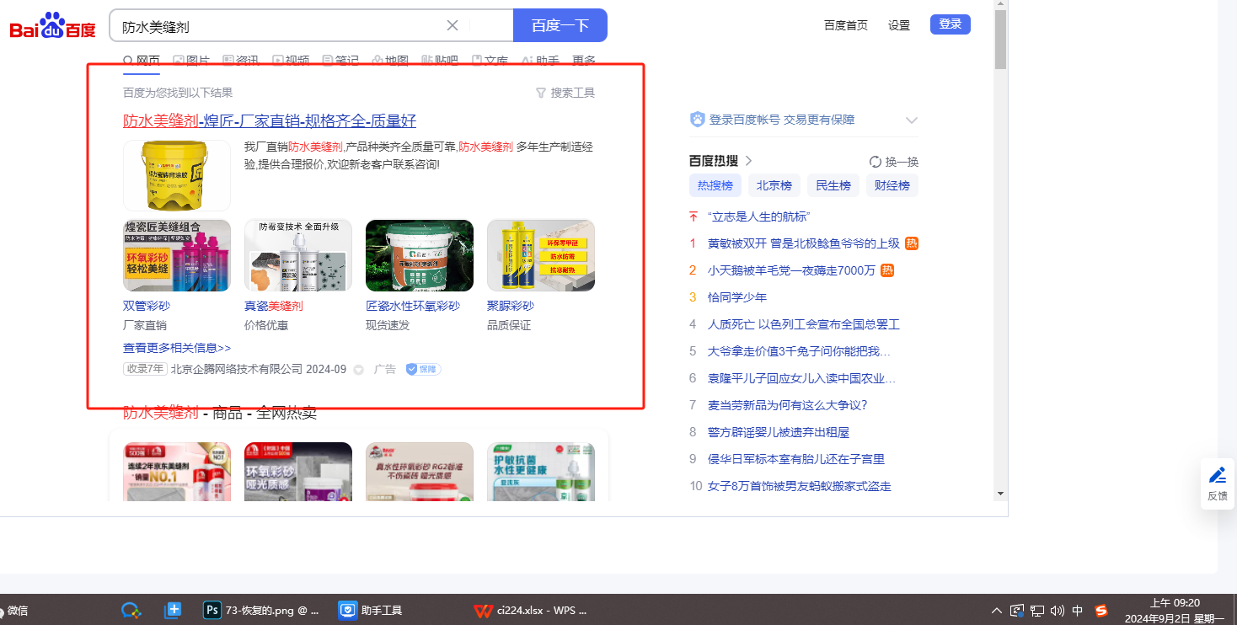This screenshot has width=1237, height=625.
Task: Click the 煌瓷匠美缝组合 product image
Action: 177,255
